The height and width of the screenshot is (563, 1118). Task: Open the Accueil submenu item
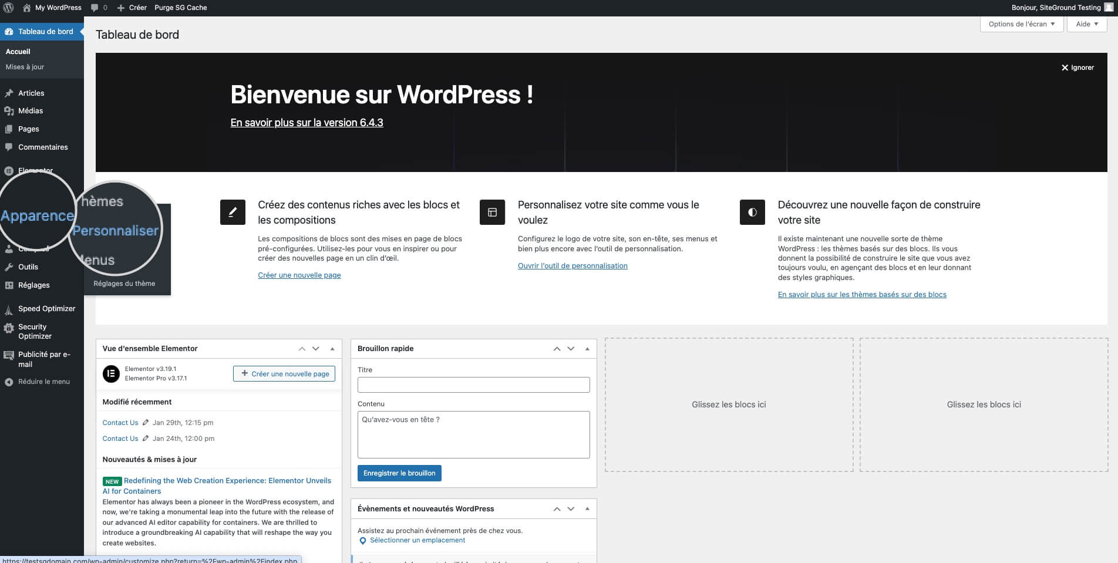tap(18, 51)
